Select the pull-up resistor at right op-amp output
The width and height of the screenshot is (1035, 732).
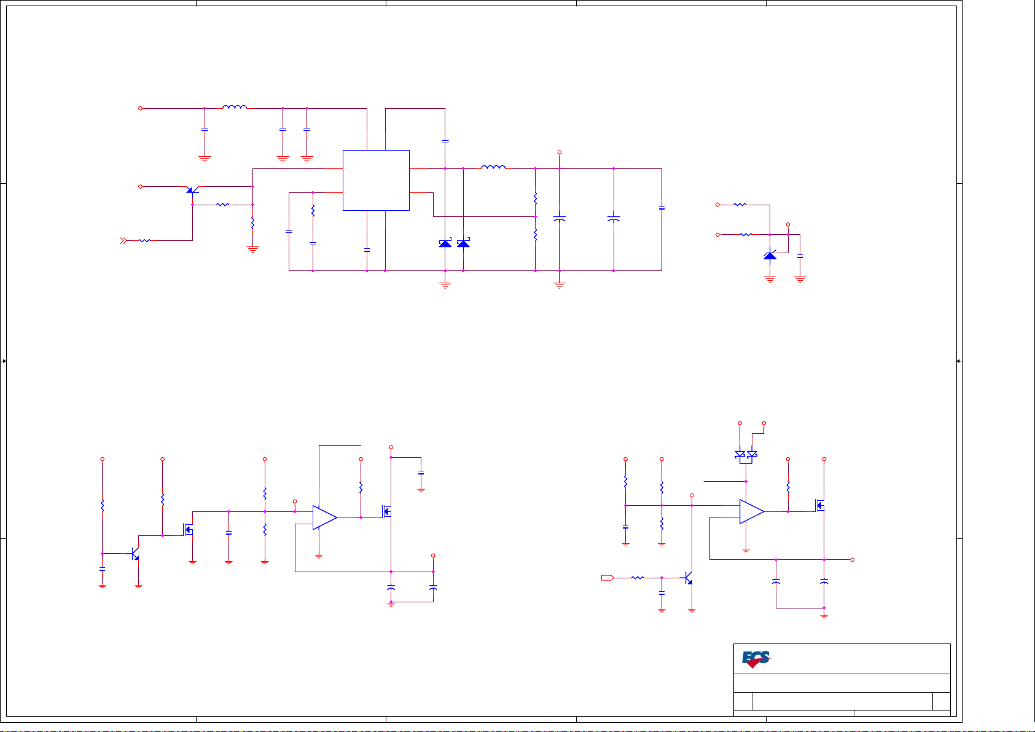(788, 487)
